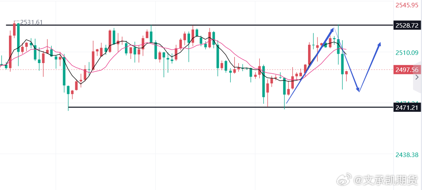This screenshot has width=422, height=190.
Task: Click the 2471.21 support price label
Action: (x=407, y=107)
